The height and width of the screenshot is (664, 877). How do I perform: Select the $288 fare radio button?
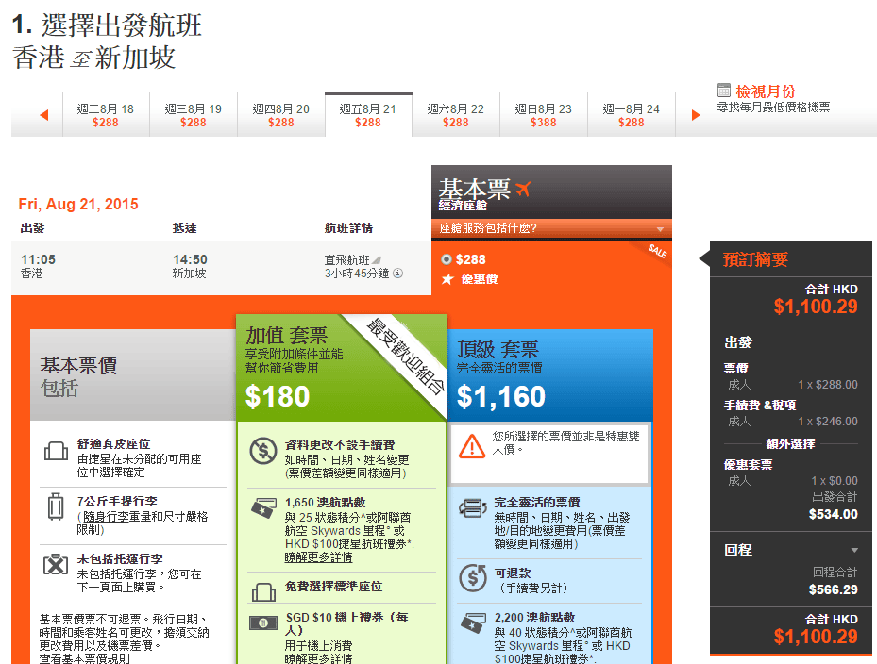(x=447, y=259)
